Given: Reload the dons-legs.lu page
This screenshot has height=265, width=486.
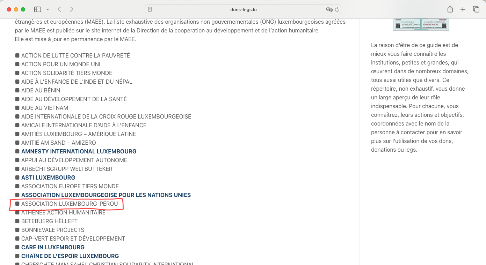Looking at the screenshot, I should [337, 9].
